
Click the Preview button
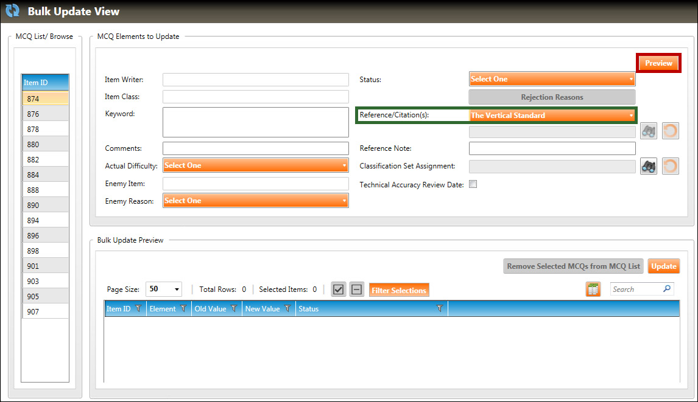pos(658,63)
